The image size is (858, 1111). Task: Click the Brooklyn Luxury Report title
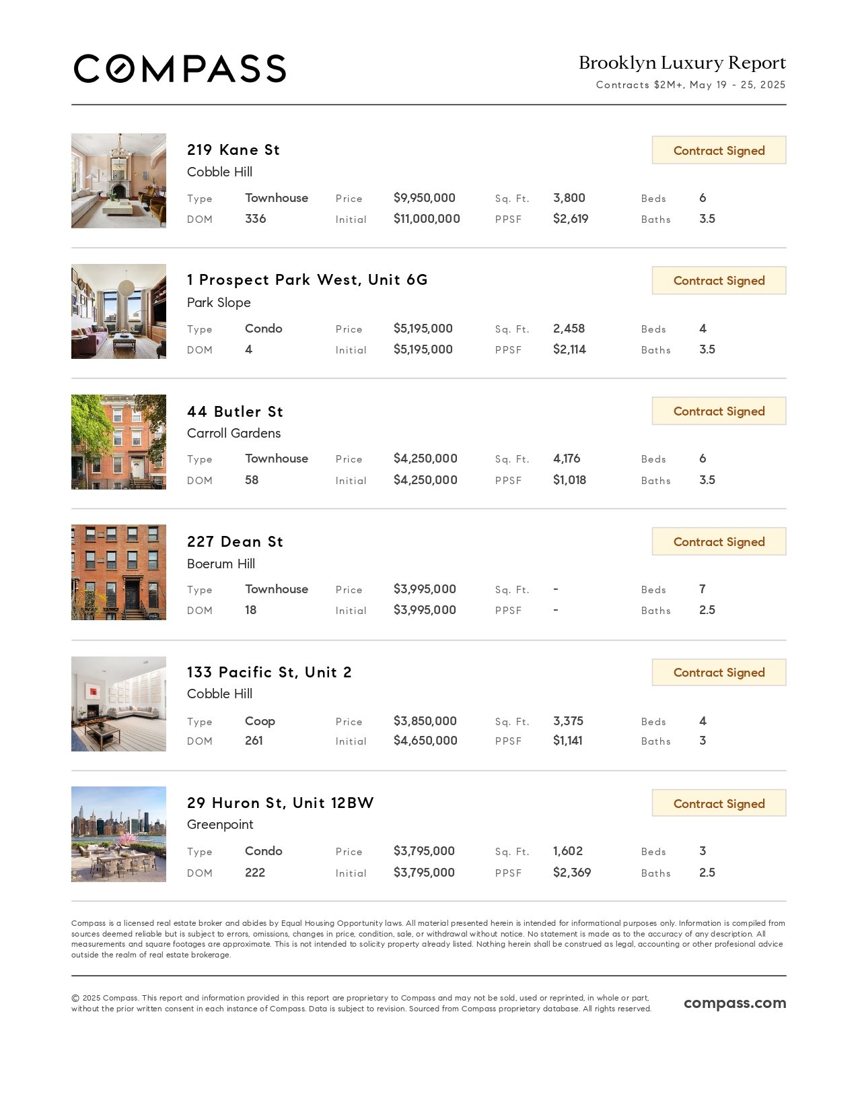(682, 63)
